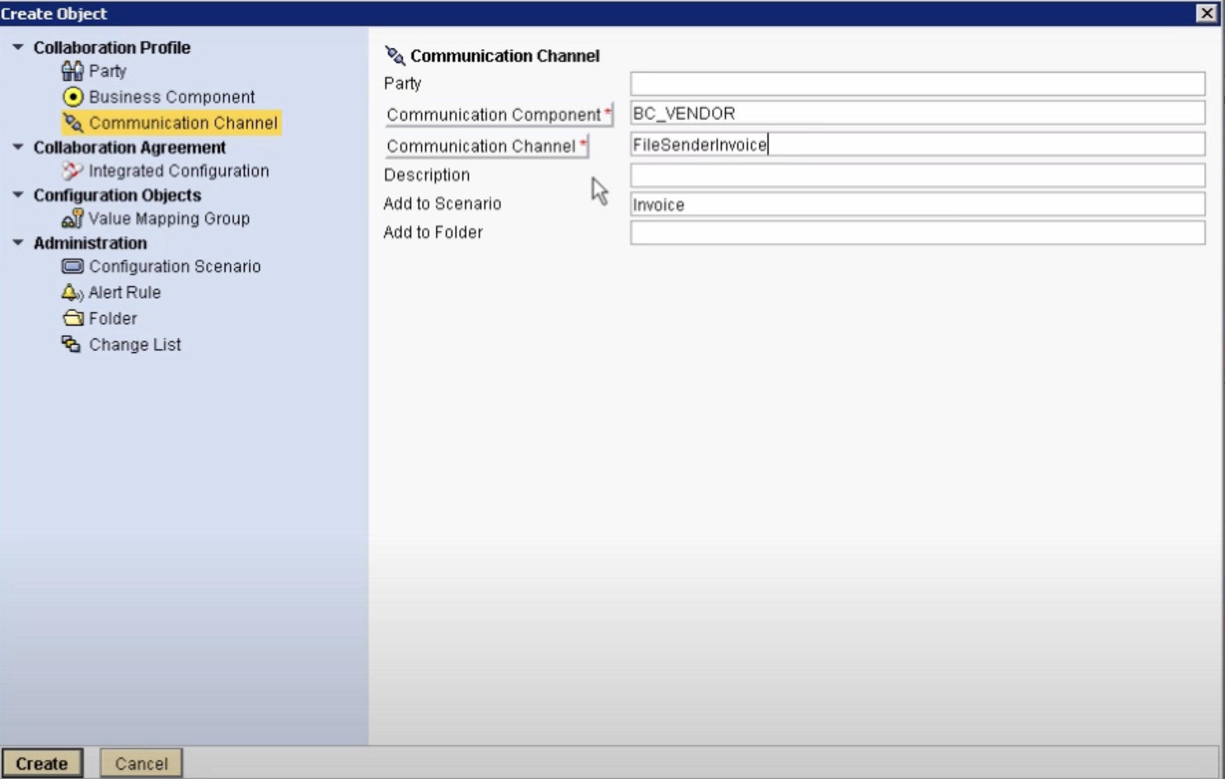
Task: Click the Add to Folder field
Action: (917, 233)
